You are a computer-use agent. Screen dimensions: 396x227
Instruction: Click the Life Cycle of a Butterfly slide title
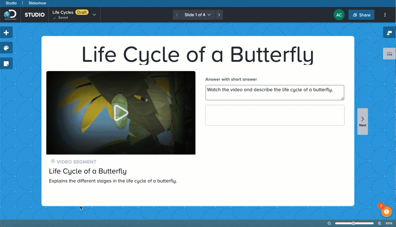[198, 55]
